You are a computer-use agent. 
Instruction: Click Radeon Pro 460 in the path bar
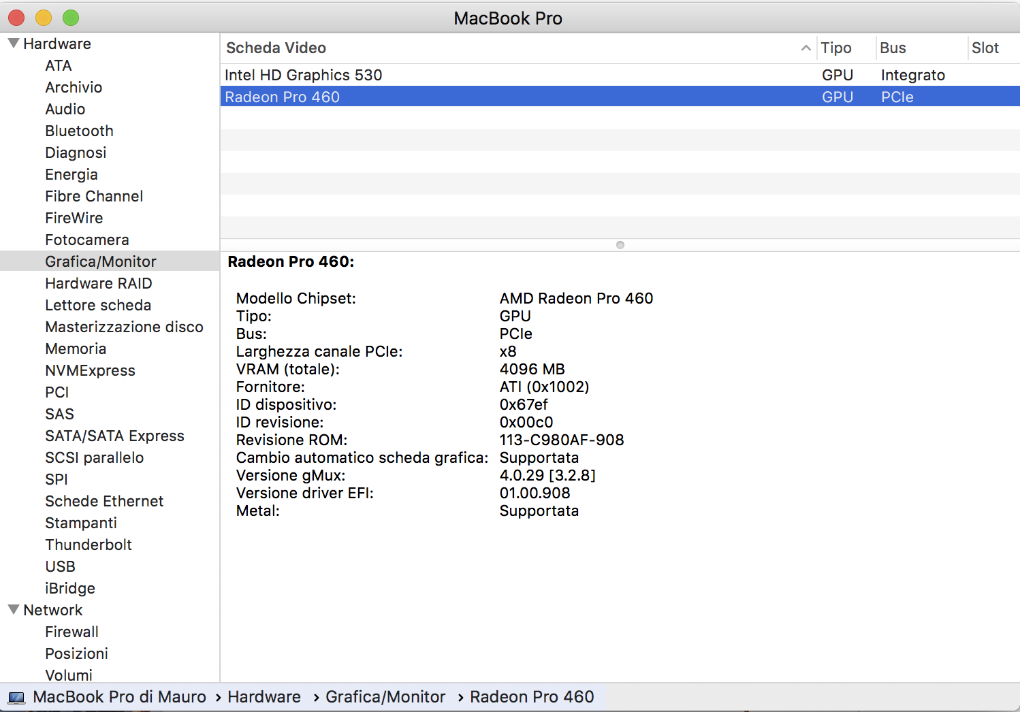click(532, 697)
